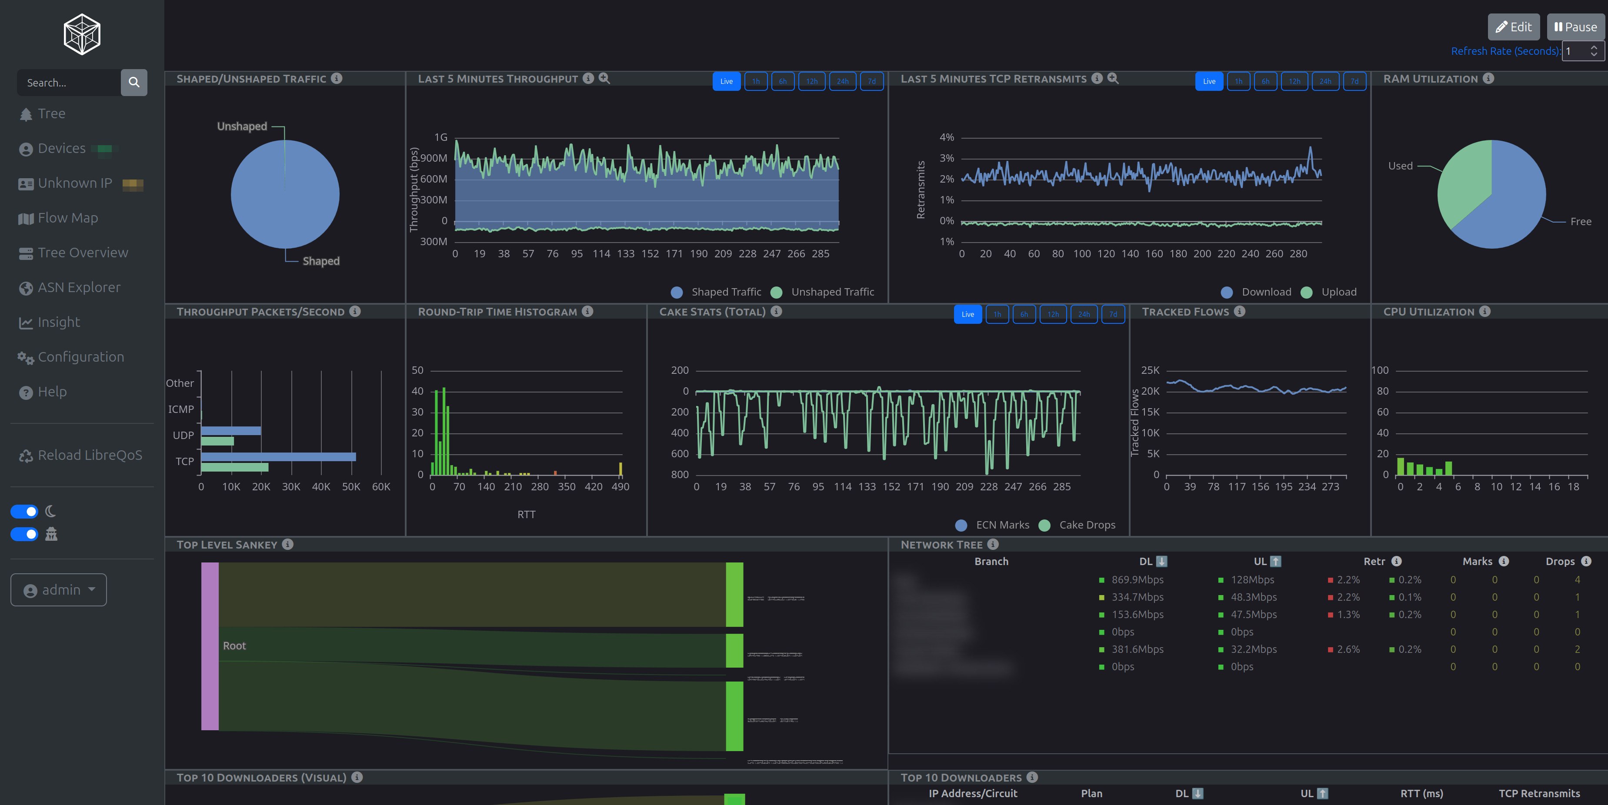Open the admin user dropdown
Image resolution: width=1608 pixels, height=805 pixels.
coord(59,590)
